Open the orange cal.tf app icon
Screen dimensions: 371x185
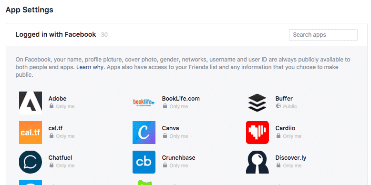click(31, 133)
